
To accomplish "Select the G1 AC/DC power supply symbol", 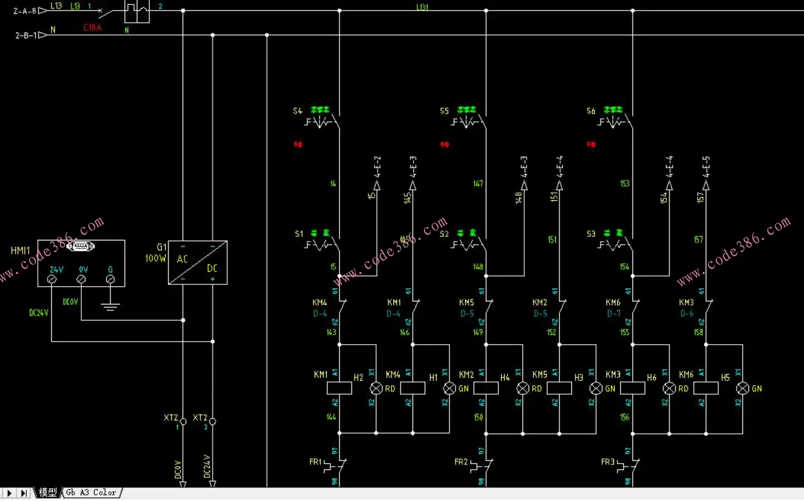I will (x=197, y=262).
